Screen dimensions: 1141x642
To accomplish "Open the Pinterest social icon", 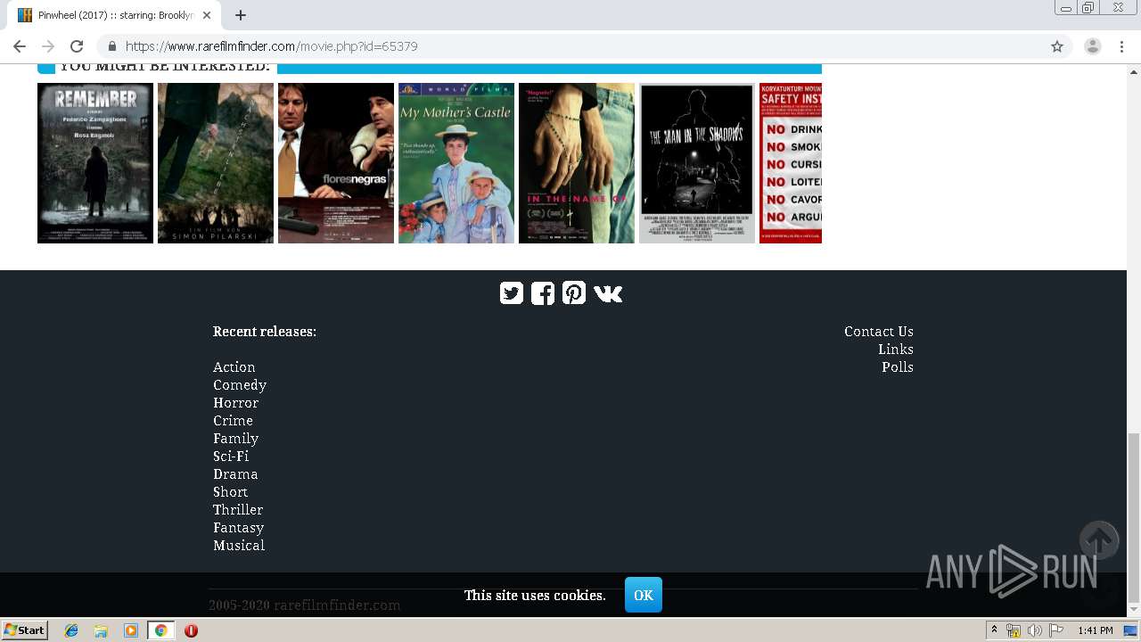I will (574, 293).
